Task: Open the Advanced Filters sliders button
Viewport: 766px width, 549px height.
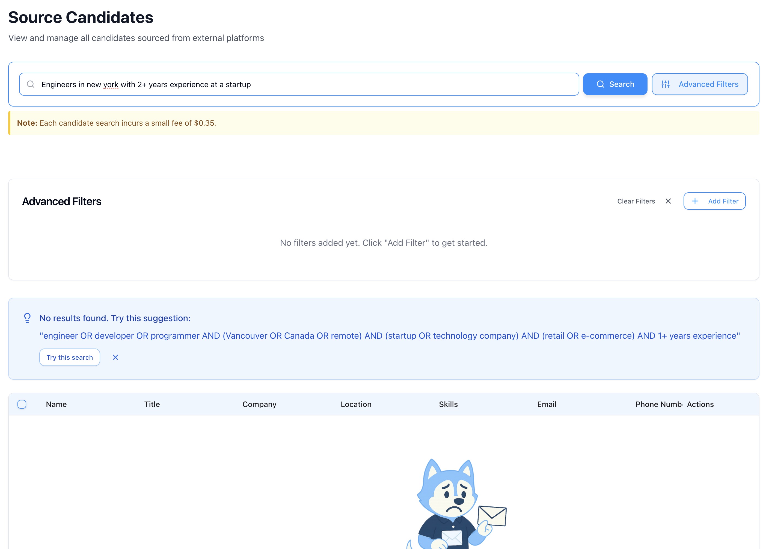Action: (699, 84)
